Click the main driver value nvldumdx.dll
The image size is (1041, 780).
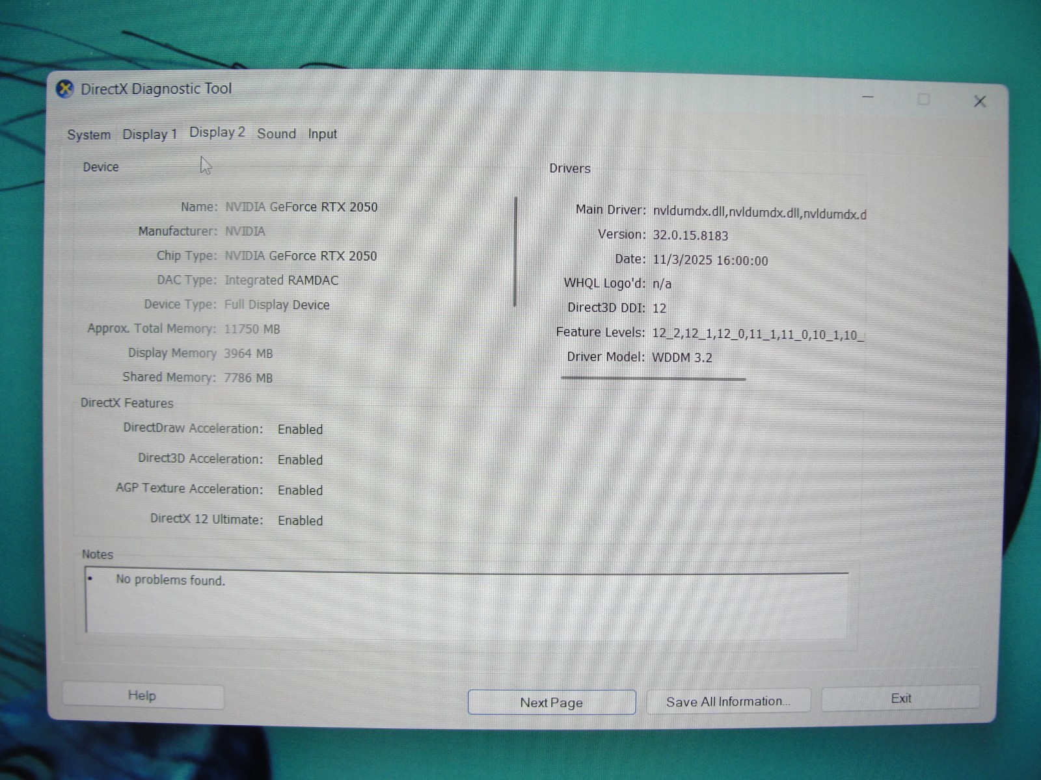click(x=759, y=213)
